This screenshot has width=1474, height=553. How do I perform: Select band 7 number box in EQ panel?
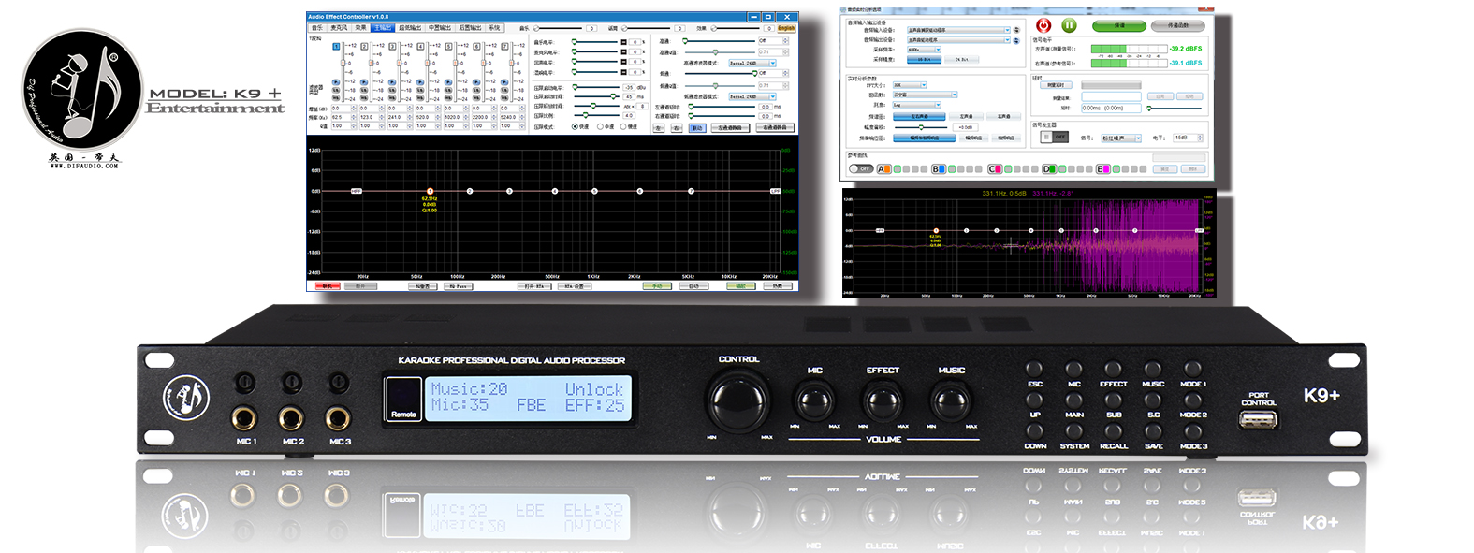504,46
